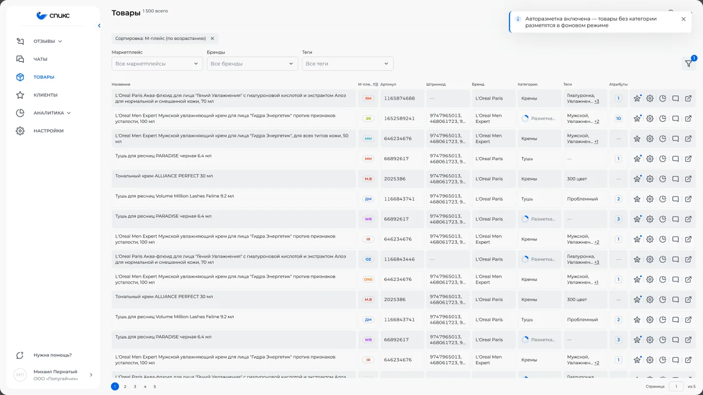Click the attribute count badge 10
The image size is (703, 395).
pyautogui.click(x=619, y=118)
